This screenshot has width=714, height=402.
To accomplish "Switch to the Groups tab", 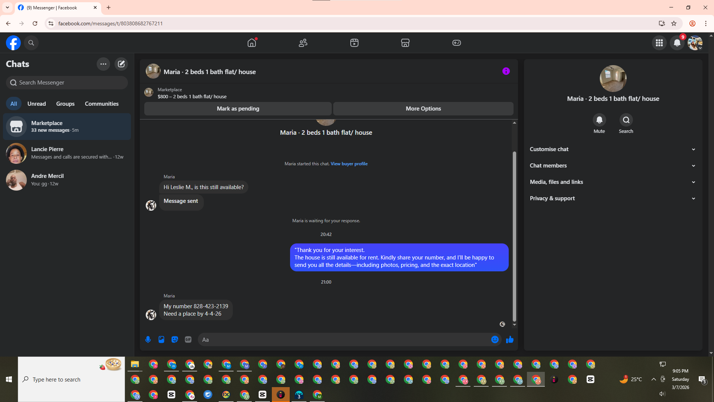I will [x=65, y=104].
